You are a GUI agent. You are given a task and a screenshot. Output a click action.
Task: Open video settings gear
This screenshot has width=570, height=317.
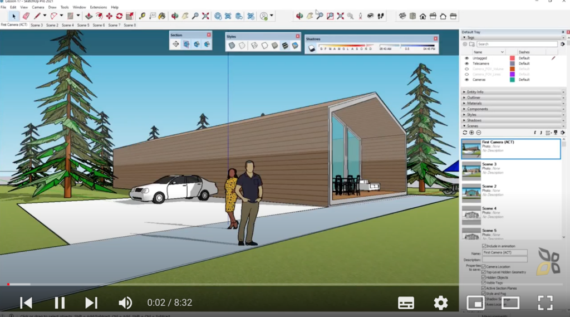[x=441, y=303]
